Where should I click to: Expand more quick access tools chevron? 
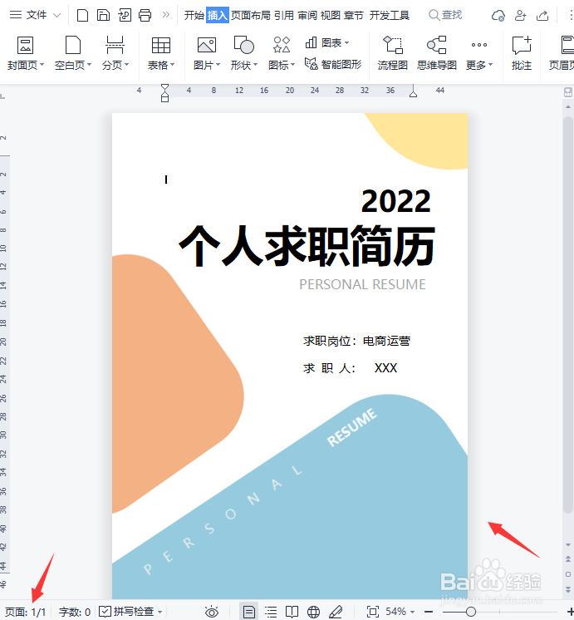click(166, 15)
